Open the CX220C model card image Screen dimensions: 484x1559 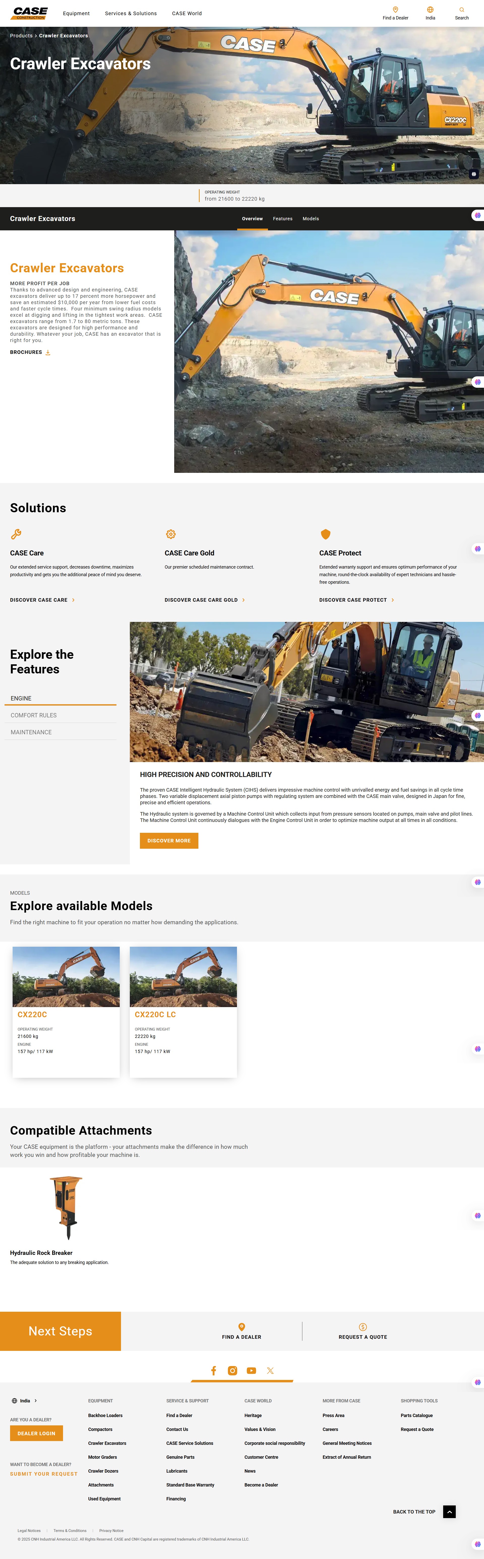(x=66, y=977)
